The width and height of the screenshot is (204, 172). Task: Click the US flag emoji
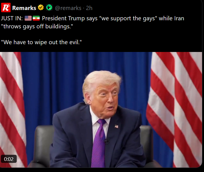point(28,18)
